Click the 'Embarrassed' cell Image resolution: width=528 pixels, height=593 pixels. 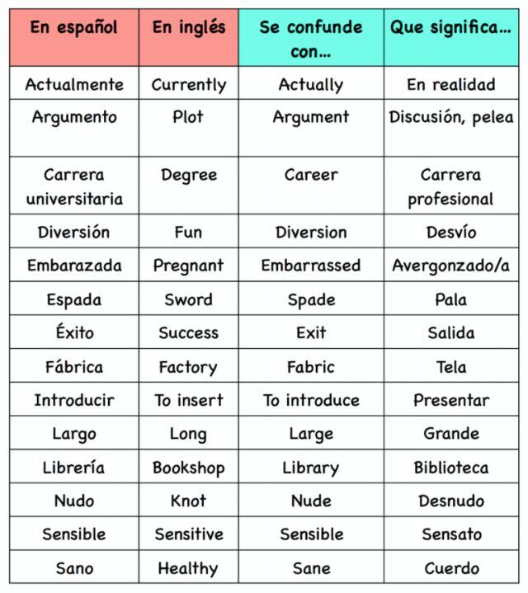coord(311,266)
